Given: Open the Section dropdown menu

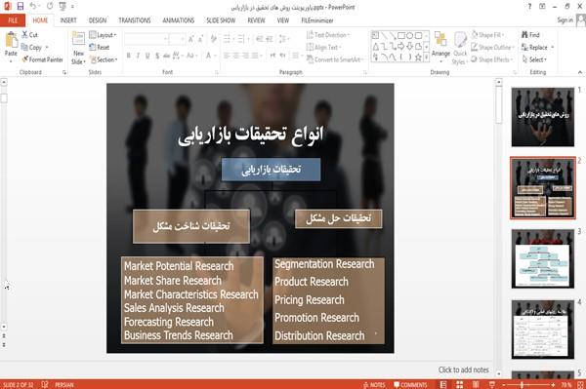Looking at the screenshot, I should click(104, 59).
